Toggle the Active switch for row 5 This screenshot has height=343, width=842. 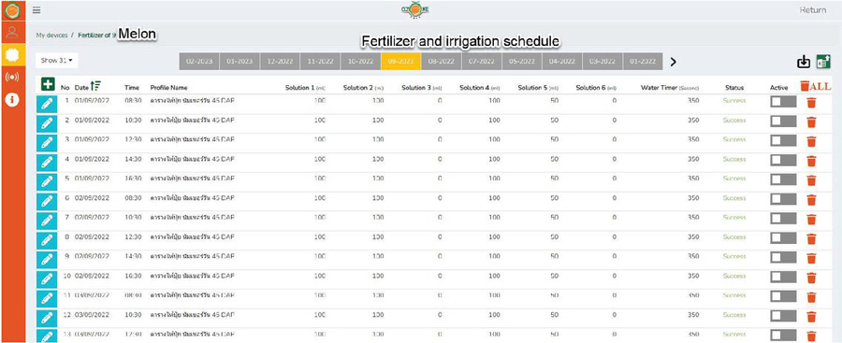[783, 179]
